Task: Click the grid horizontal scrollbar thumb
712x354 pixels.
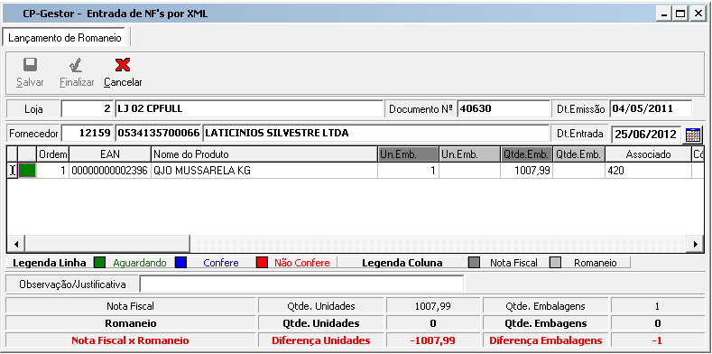Action: pyautogui.click(x=107, y=244)
